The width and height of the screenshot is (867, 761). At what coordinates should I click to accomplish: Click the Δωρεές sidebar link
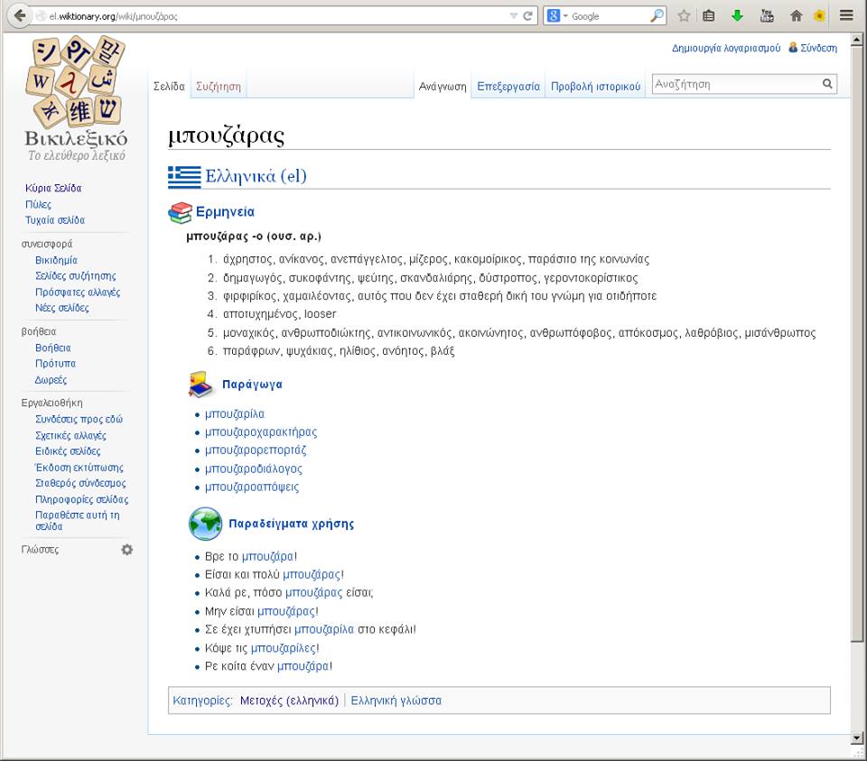51,380
